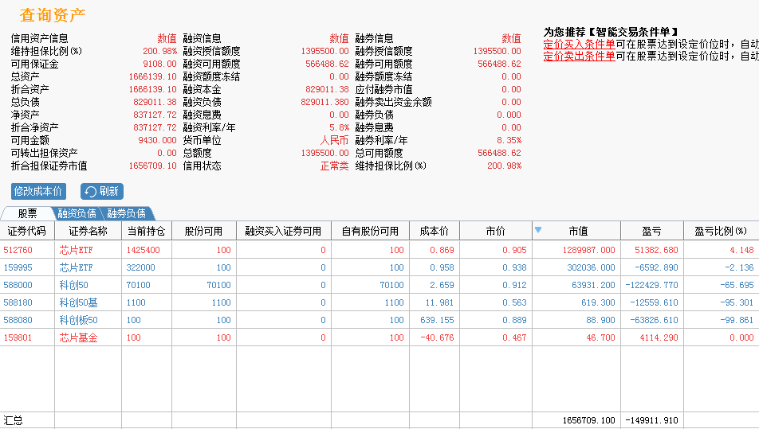759x429 pixels.
Task: Select the 588180 科创50基 row
Action: 379,302
